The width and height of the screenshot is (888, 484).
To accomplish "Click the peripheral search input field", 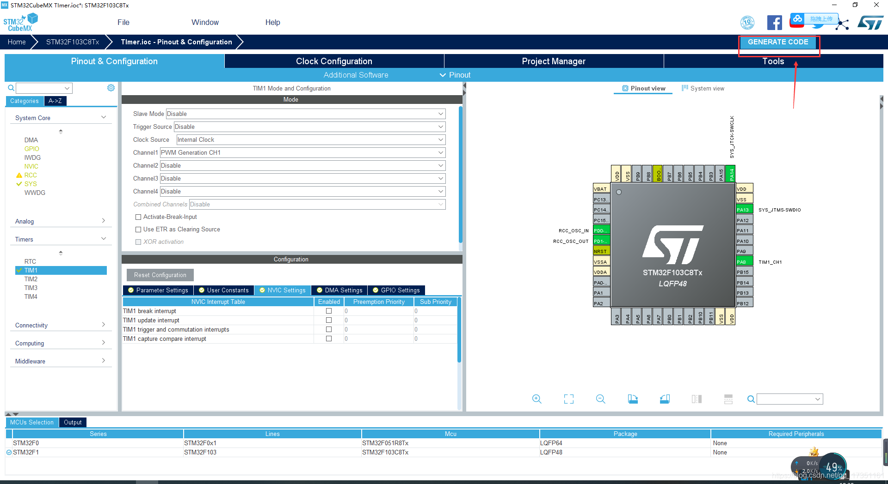I will (44, 88).
